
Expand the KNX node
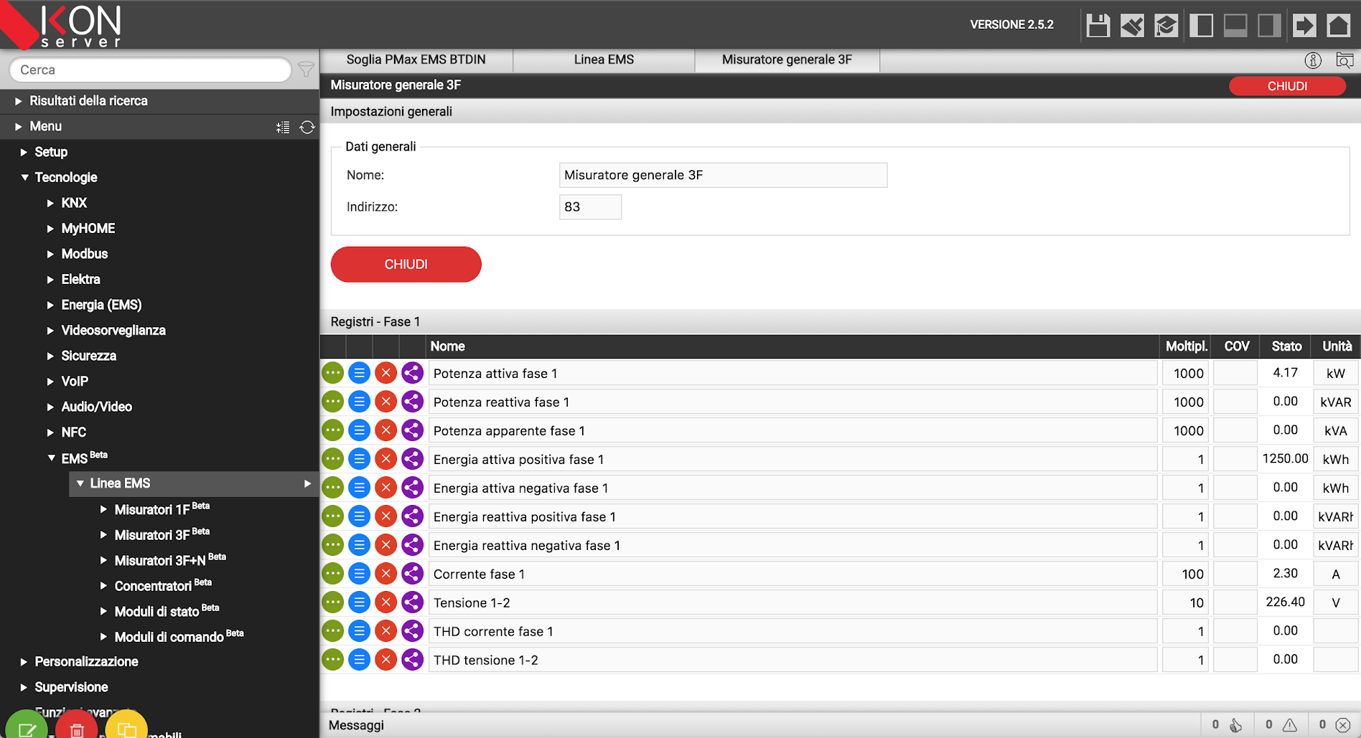point(50,203)
